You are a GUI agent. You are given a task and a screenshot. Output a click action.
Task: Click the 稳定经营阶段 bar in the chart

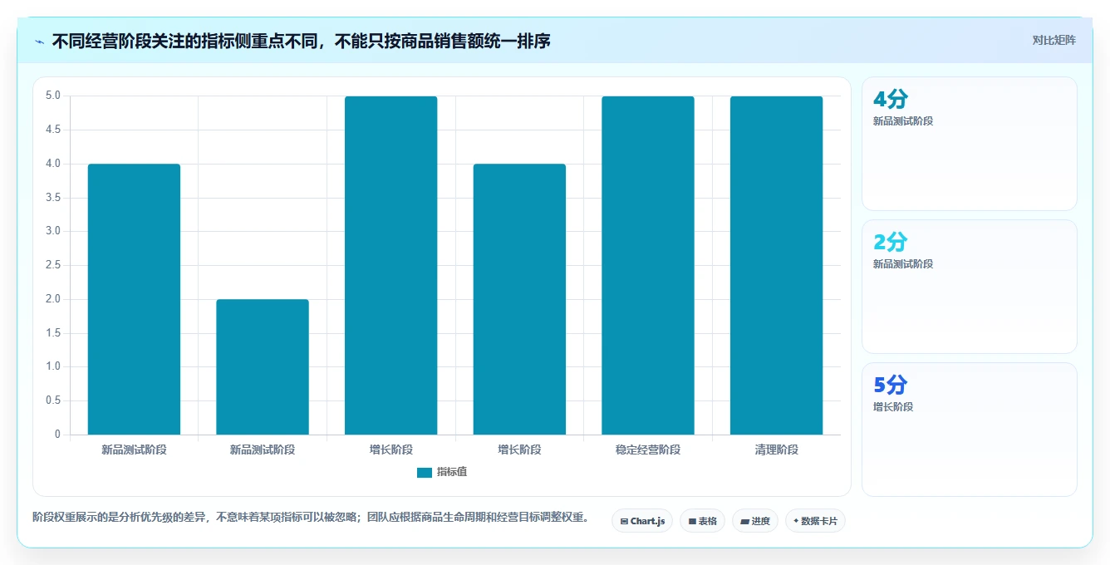point(648,265)
